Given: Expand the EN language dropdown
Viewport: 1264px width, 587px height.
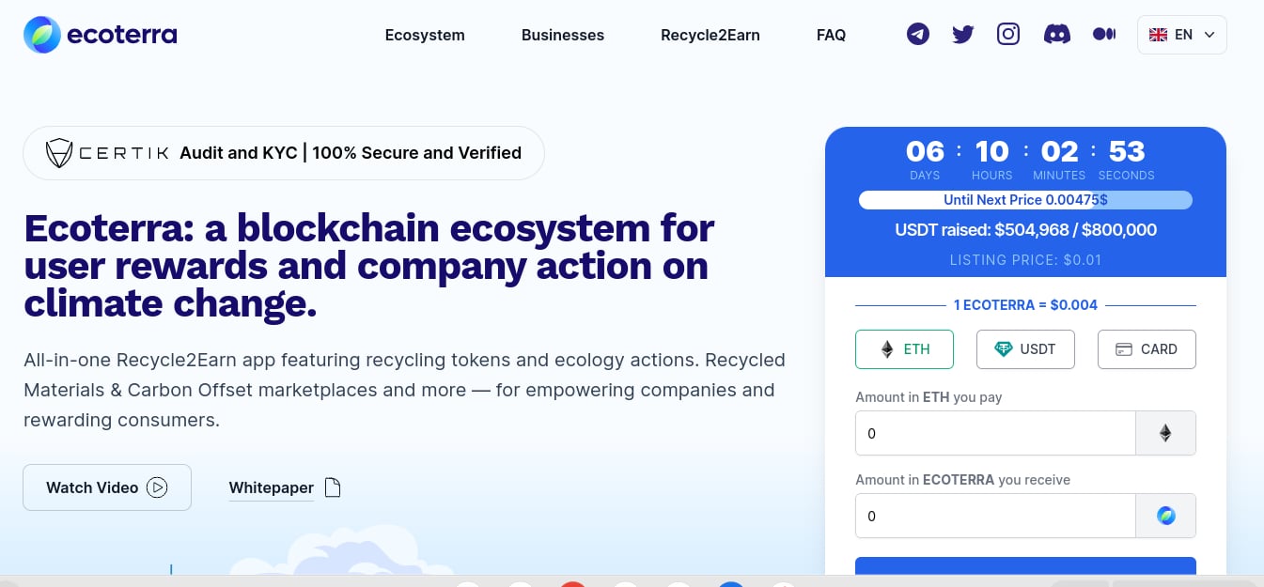Looking at the screenshot, I should click(1181, 35).
